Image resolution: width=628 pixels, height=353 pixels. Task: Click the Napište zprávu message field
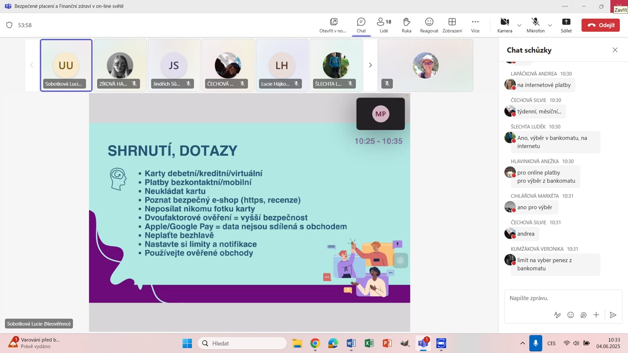(560, 298)
